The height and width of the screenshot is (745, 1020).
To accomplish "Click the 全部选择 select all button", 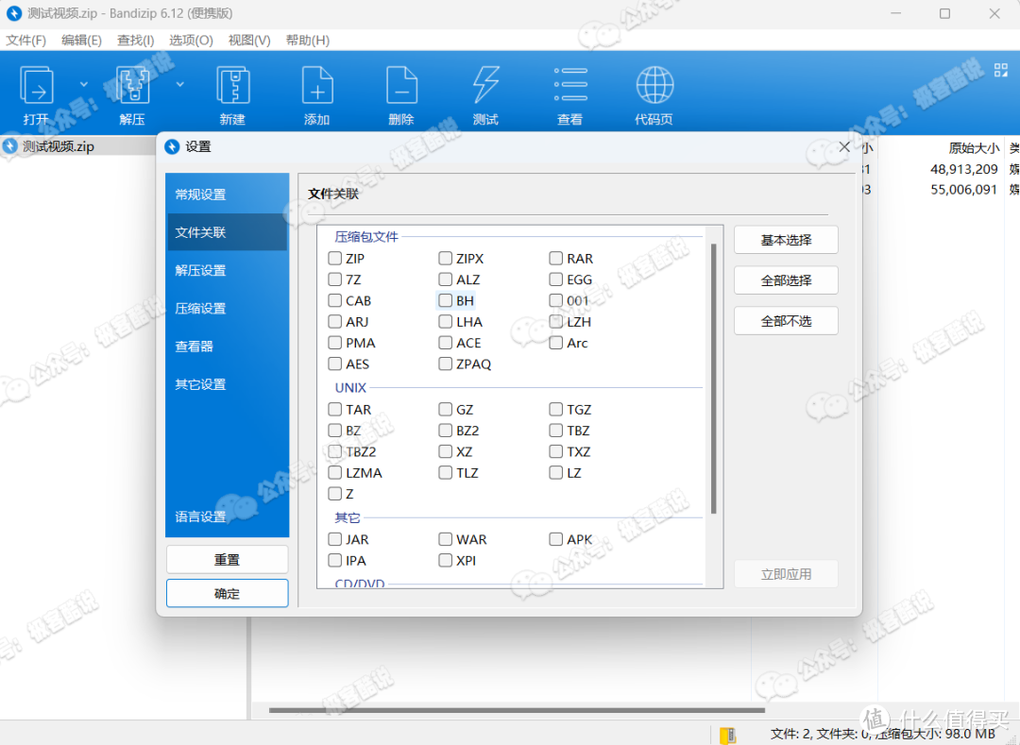I will pos(786,280).
